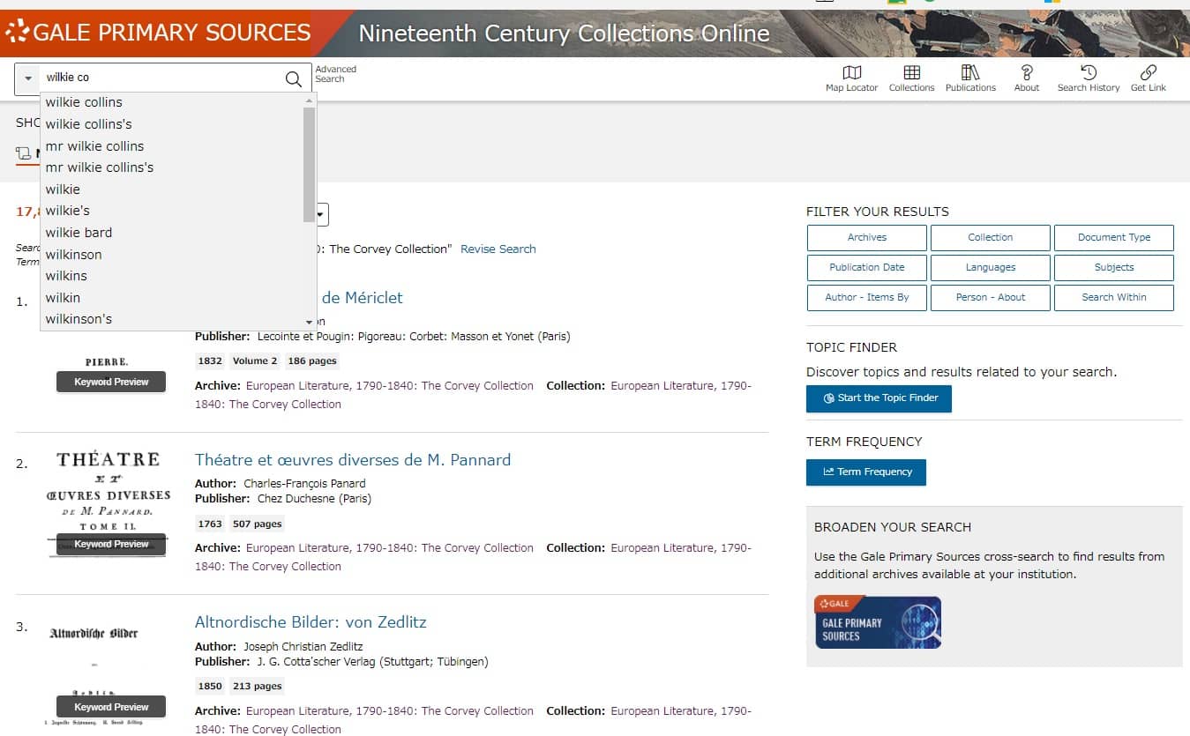Viewport: 1190px width, 736px height.
Task: Open the Search Within filter
Action: [x=1113, y=298]
